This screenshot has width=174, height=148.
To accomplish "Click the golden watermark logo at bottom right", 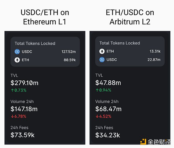I will (x=143, y=142).
